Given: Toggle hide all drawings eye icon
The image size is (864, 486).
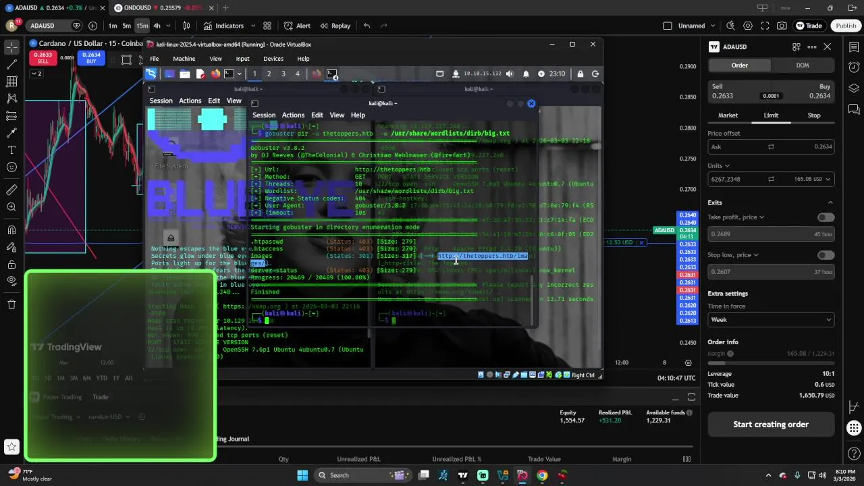Looking at the screenshot, I should click(11, 281).
